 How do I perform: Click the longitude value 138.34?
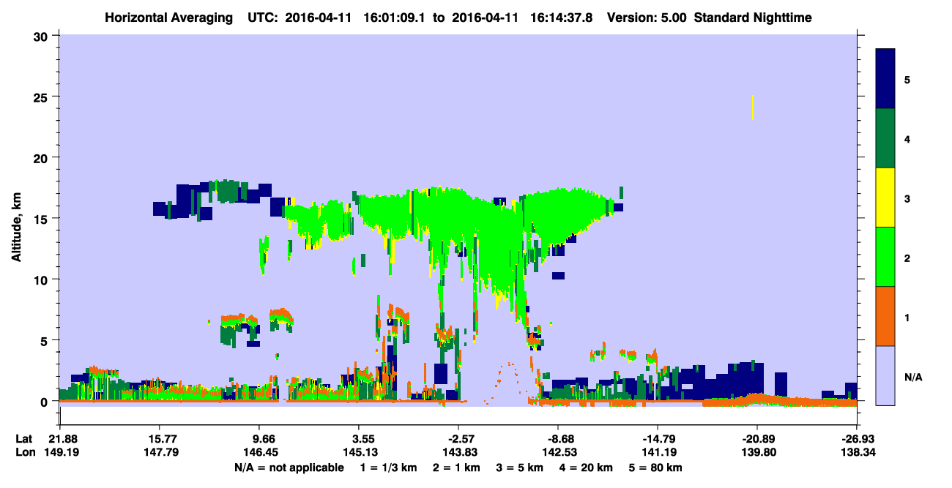click(x=857, y=452)
